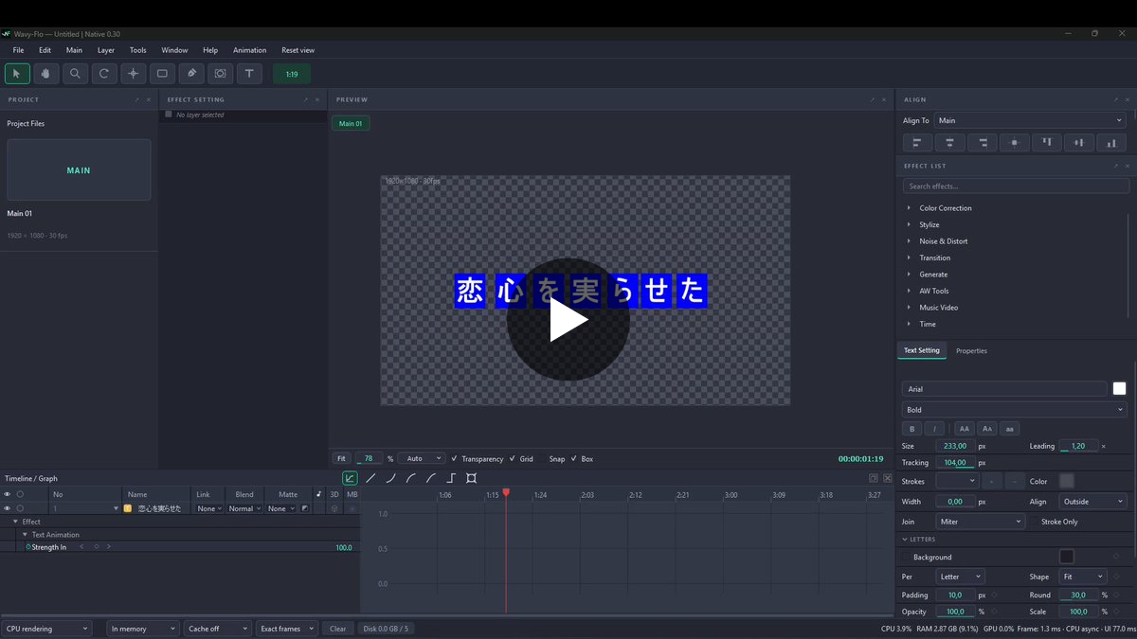Apply linear easing curve in timeline toolbar
The width and height of the screenshot is (1137, 639).
pyautogui.click(x=370, y=478)
